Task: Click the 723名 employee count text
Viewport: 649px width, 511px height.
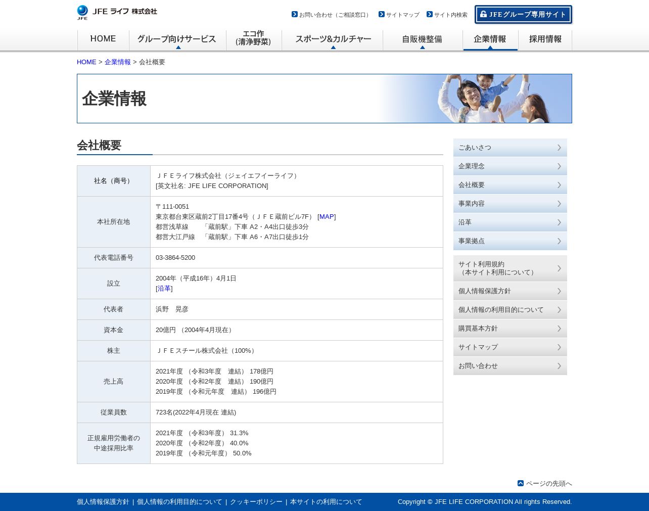Action: coord(196,412)
